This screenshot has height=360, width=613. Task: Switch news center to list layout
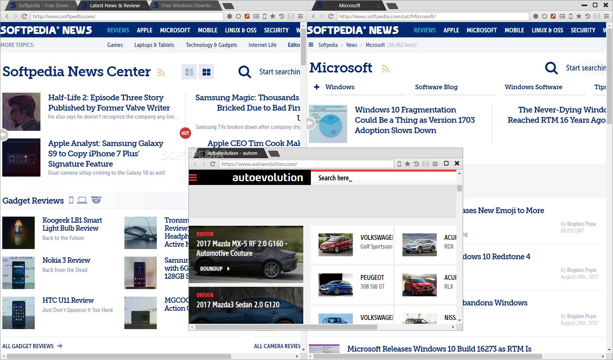pos(189,72)
